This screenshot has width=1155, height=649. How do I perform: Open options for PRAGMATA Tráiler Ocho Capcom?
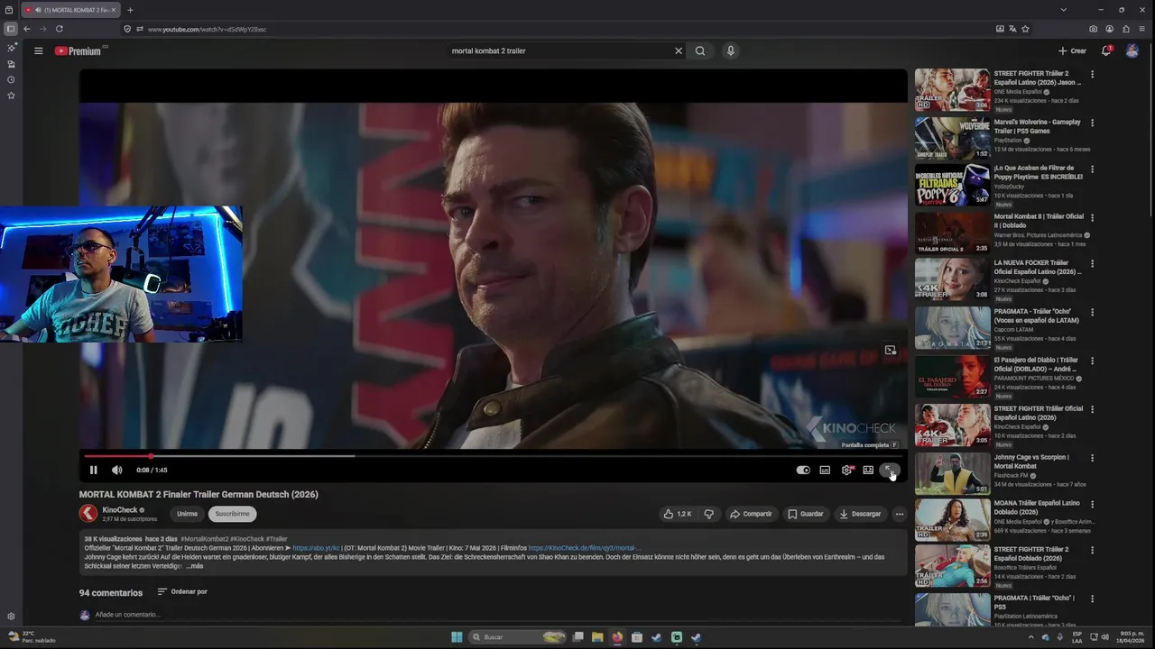pyautogui.click(x=1092, y=312)
